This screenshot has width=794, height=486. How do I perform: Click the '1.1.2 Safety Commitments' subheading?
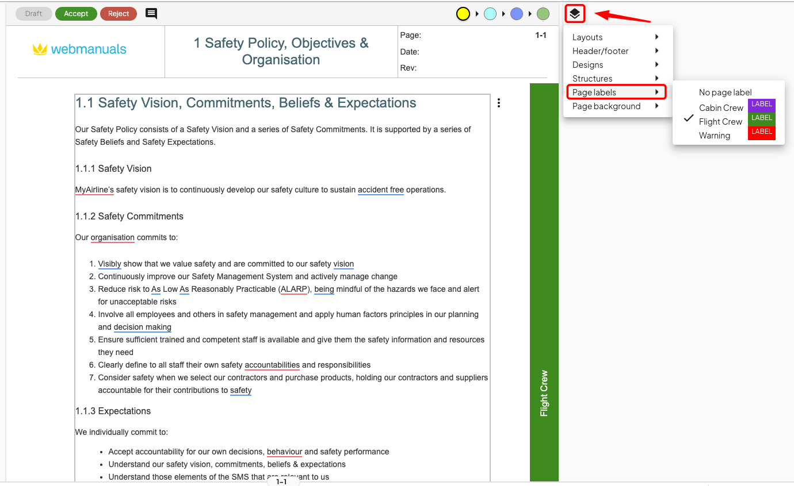(129, 217)
